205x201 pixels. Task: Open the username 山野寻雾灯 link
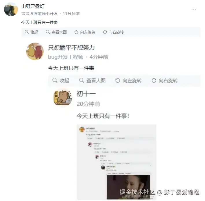[33, 6]
